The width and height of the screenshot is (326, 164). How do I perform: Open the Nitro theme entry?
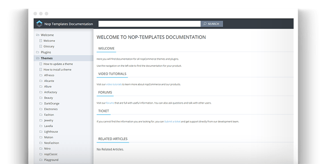(48, 148)
